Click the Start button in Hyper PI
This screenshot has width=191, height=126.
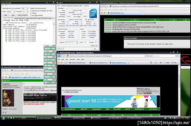pos(6,15)
